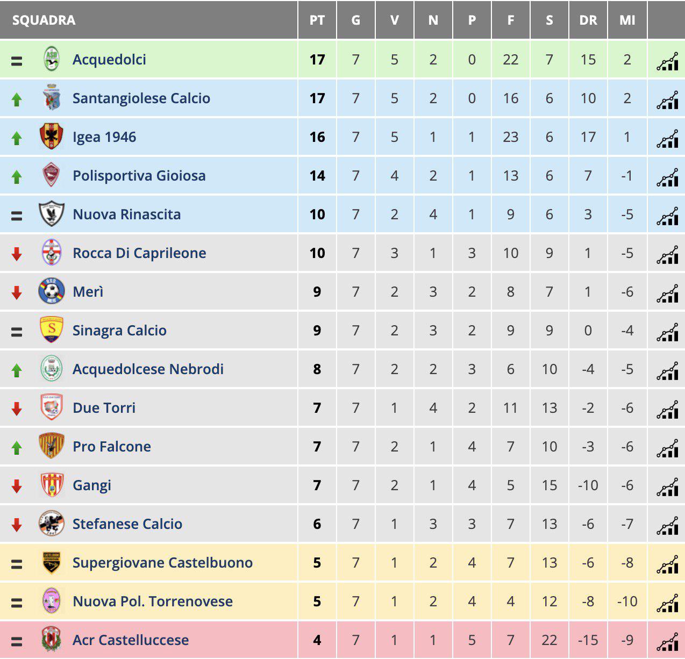685x659 pixels.
Task: Click the Merì football club logo
Action: [x=52, y=291]
